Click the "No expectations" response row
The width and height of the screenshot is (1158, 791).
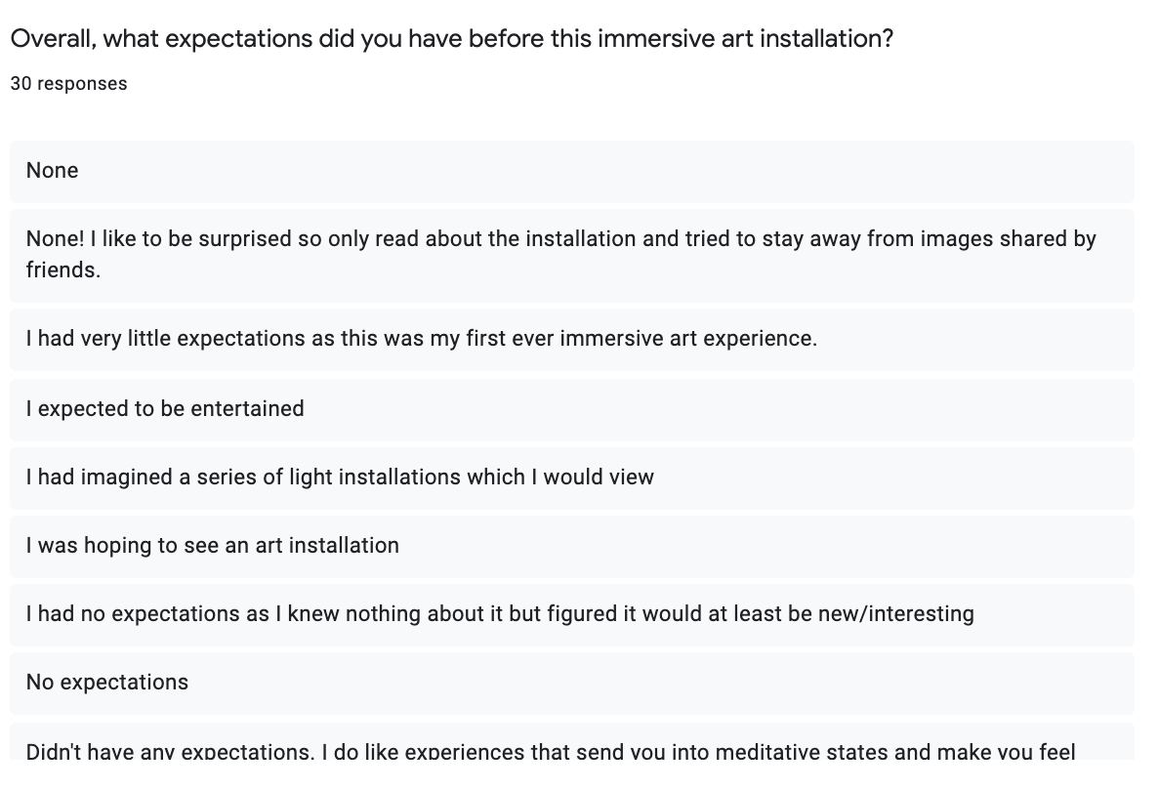(x=107, y=682)
